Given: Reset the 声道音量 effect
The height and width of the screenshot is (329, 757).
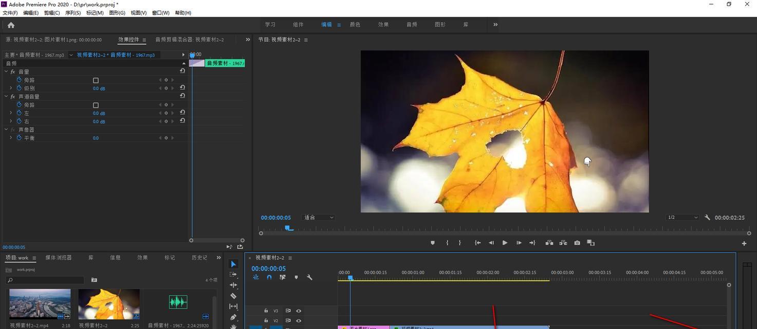Looking at the screenshot, I should [182, 96].
